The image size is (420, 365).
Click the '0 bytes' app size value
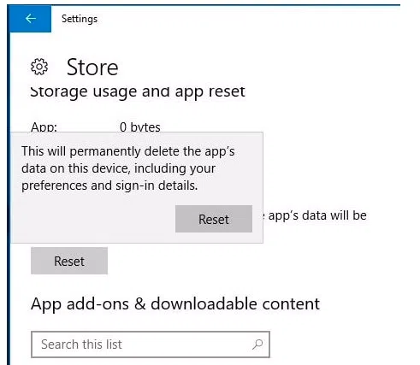click(x=140, y=127)
